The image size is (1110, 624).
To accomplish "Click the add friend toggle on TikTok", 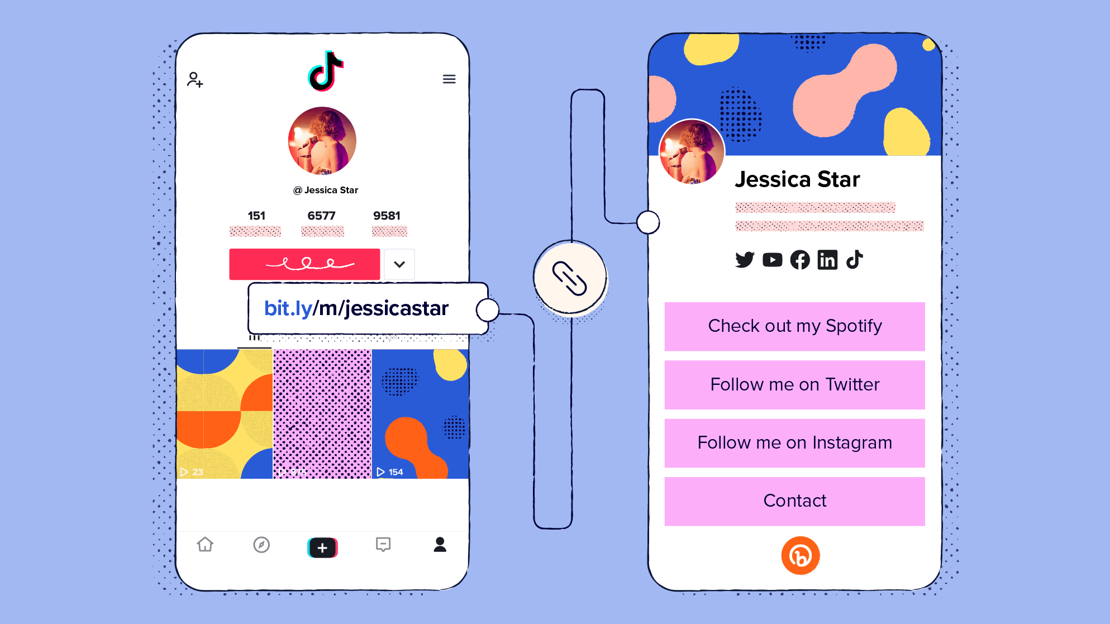I will [x=195, y=79].
